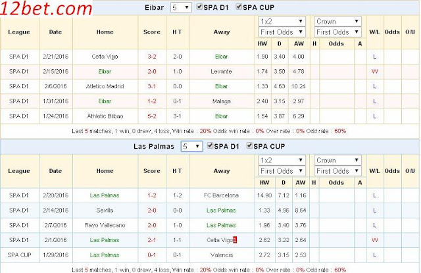Open First Odds dropdown under 1x2 in Las Palmas table

(282, 171)
